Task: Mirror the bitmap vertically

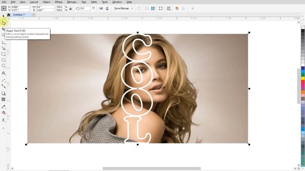Action: pos(107,9)
